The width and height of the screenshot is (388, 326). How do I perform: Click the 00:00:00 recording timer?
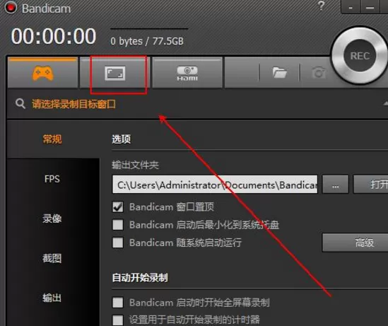(x=54, y=36)
